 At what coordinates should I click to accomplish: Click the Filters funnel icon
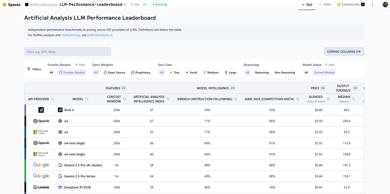(x=29, y=69)
